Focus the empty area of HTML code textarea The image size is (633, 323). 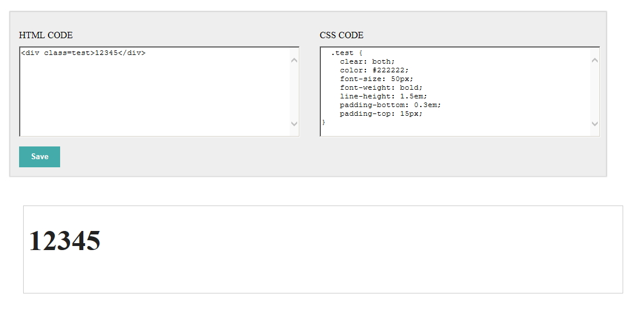tap(154, 97)
